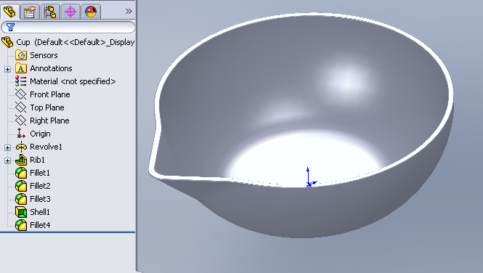Click the filter funnel icon

pos(10,27)
